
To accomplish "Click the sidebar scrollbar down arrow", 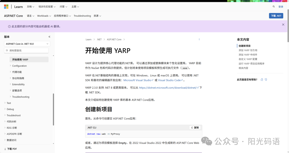I will (x=54, y=144).
